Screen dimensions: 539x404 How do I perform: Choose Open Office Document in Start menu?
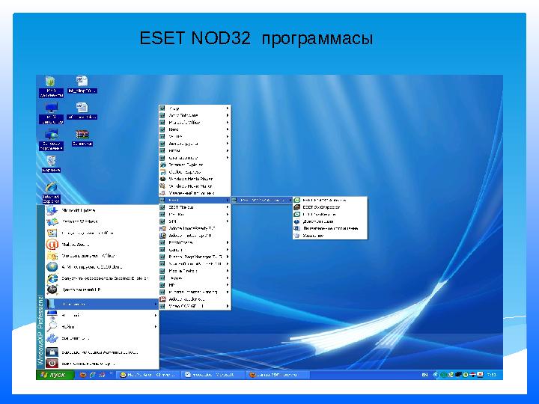coord(102,256)
